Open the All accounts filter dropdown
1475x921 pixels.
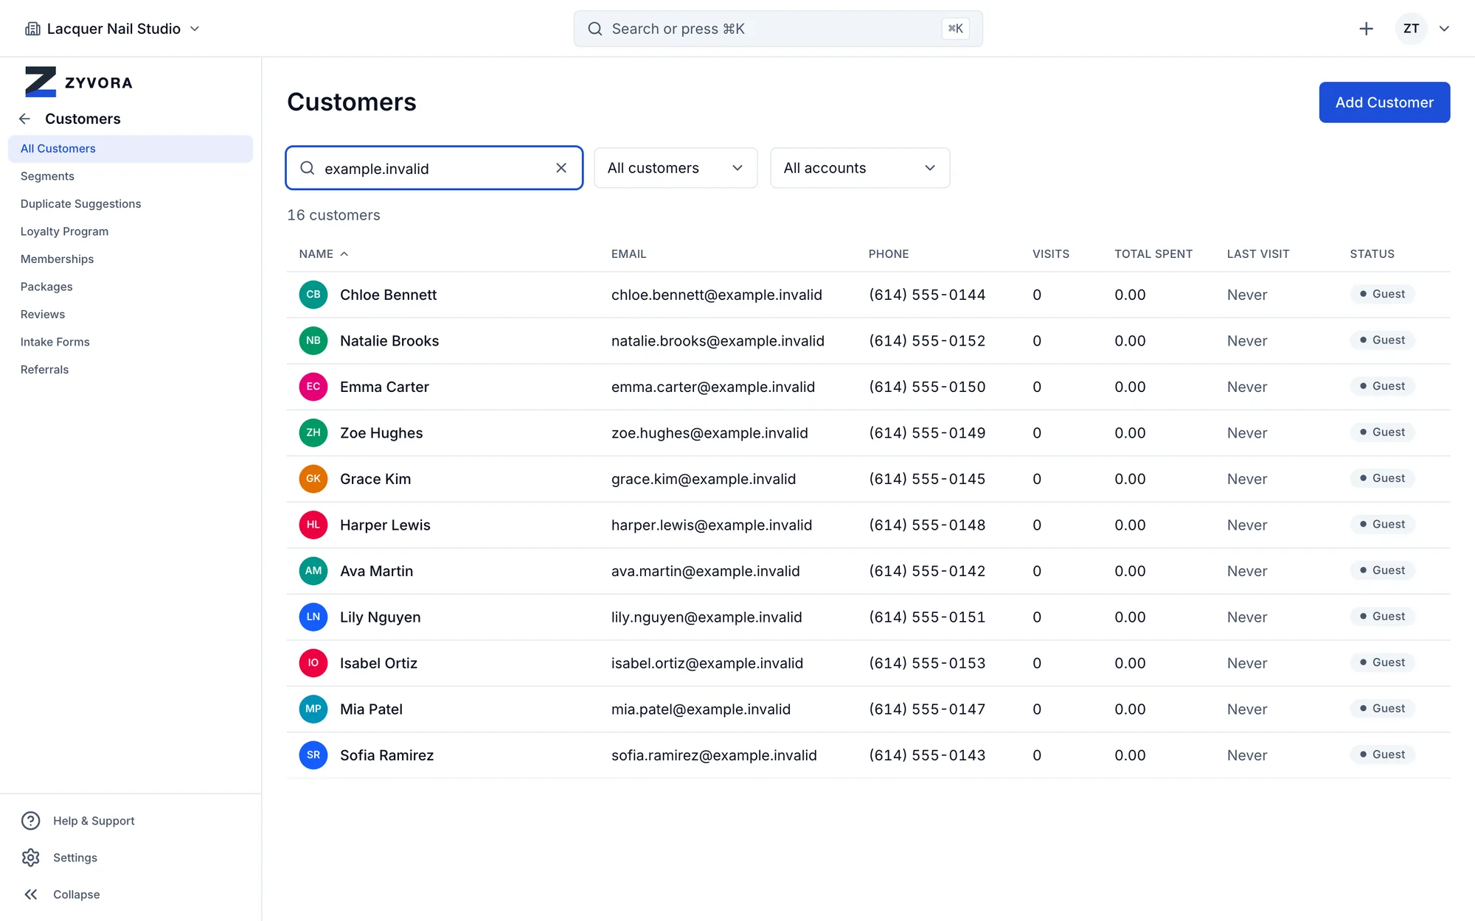click(860, 168)
